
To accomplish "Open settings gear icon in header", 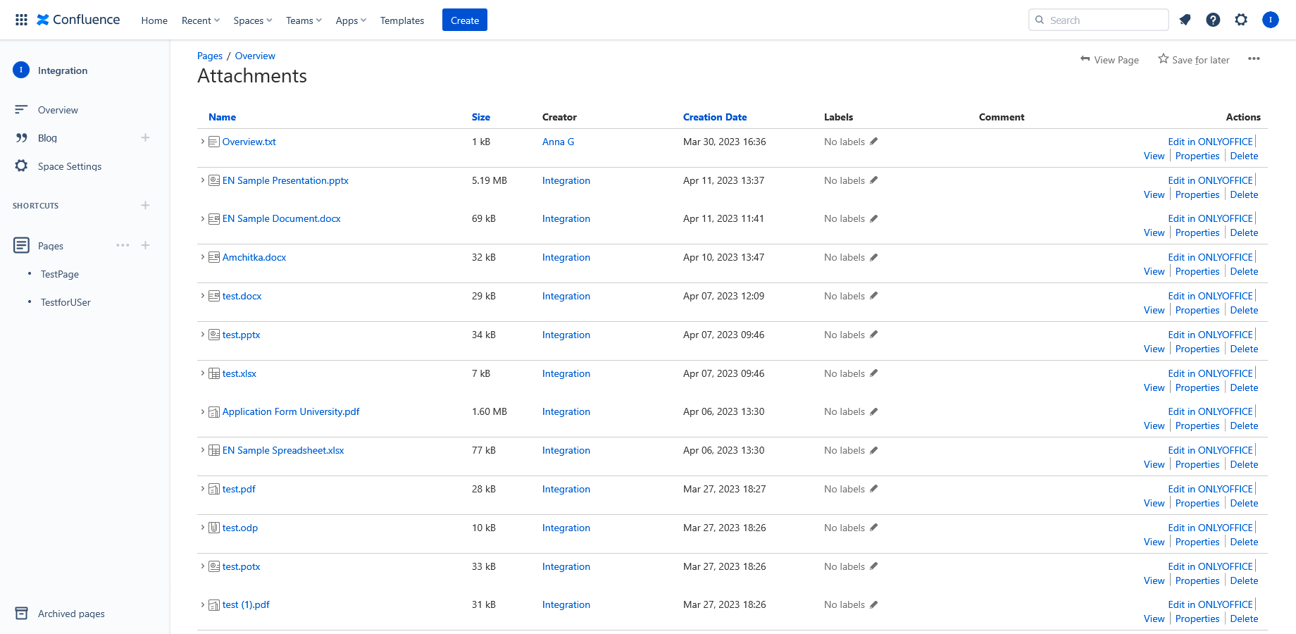I will (x=1241, y=20).
